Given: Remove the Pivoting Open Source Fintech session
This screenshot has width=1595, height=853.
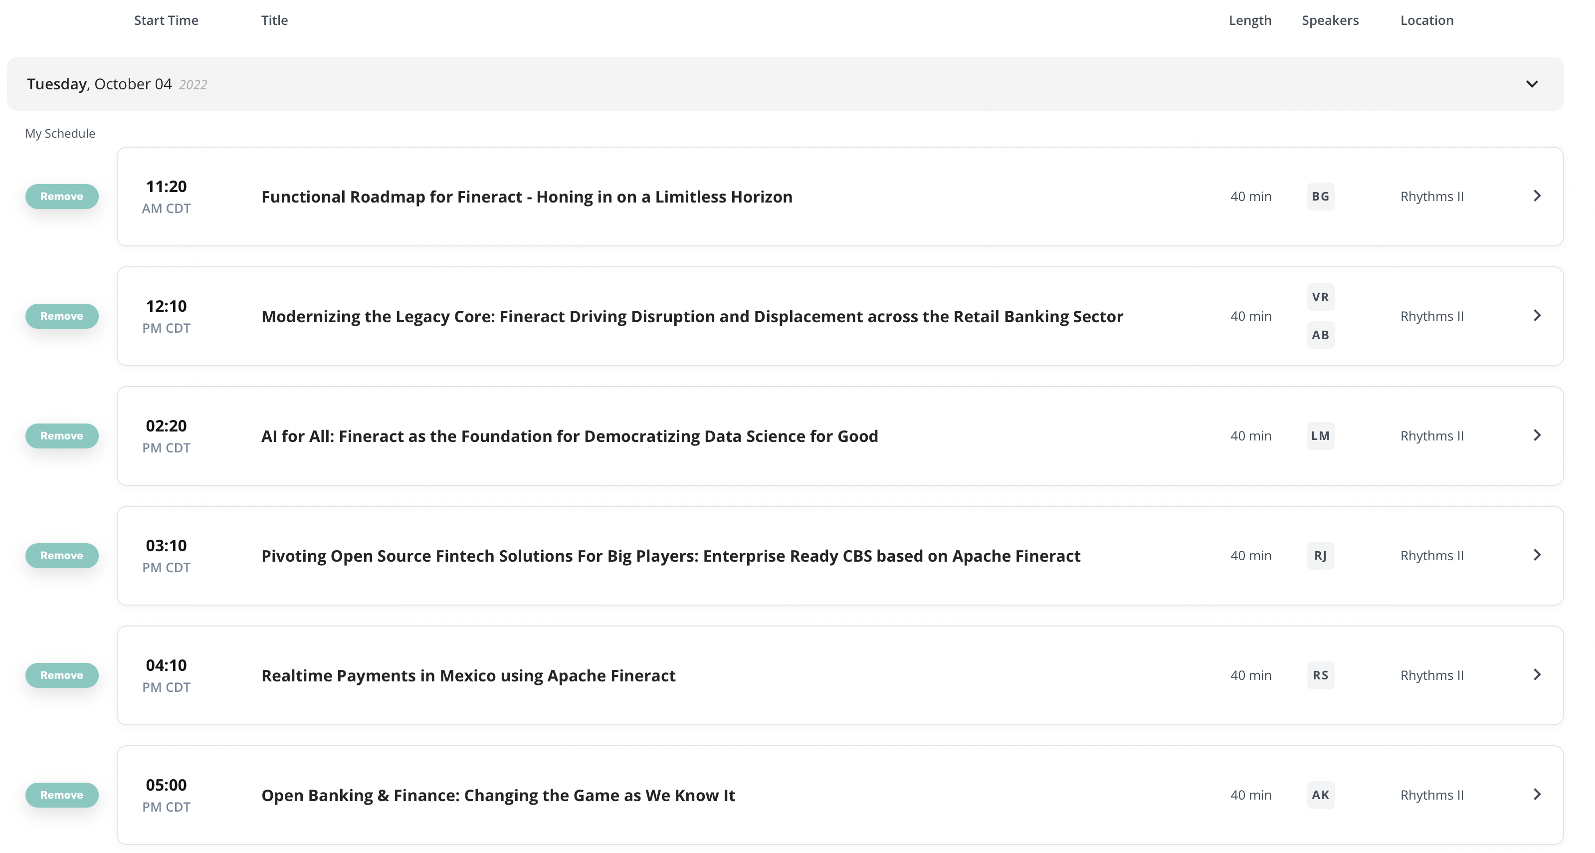Looking at the screenshot, I should click(61, 556).
